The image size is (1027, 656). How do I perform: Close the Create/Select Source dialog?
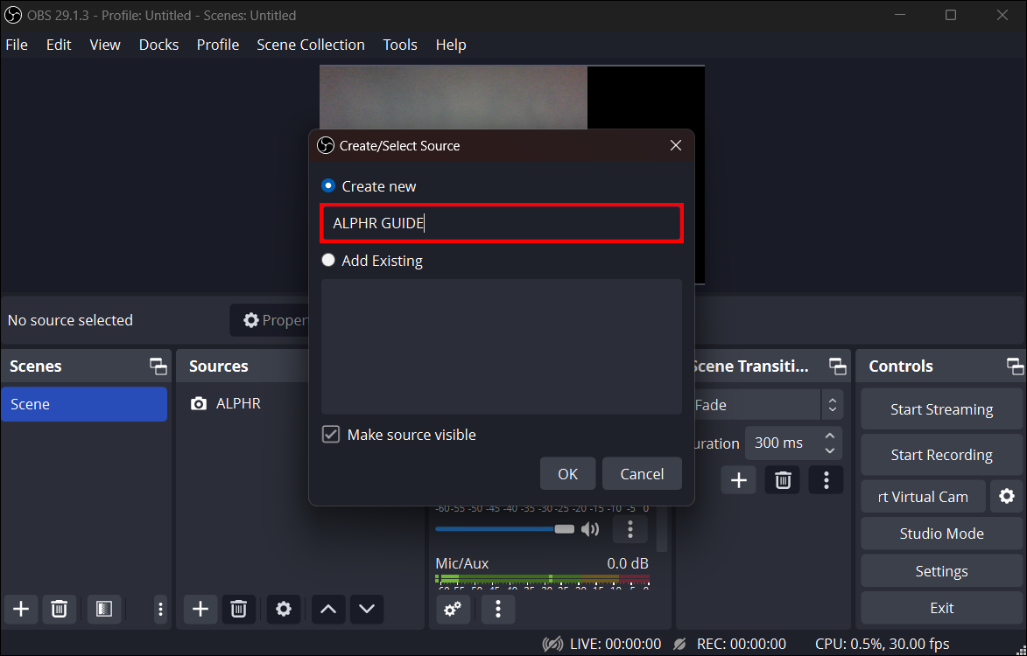(x=676, y=145)
